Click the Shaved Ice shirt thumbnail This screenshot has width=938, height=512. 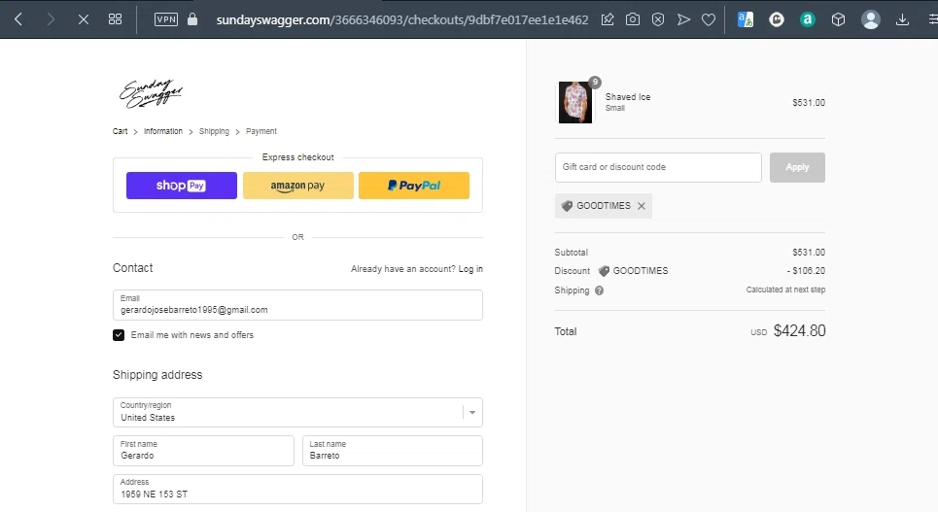click(575, 102)
